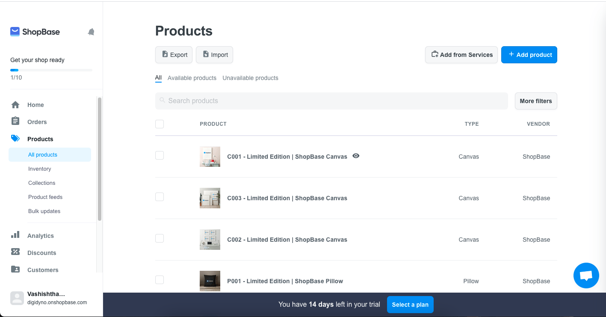This screenshot has width=606, height=317.
Task: Click the Add product button
Action: [x=529, y=55]
